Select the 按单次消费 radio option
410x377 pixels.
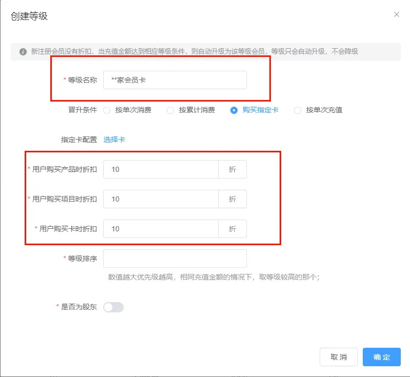click(x=107, y=110)
